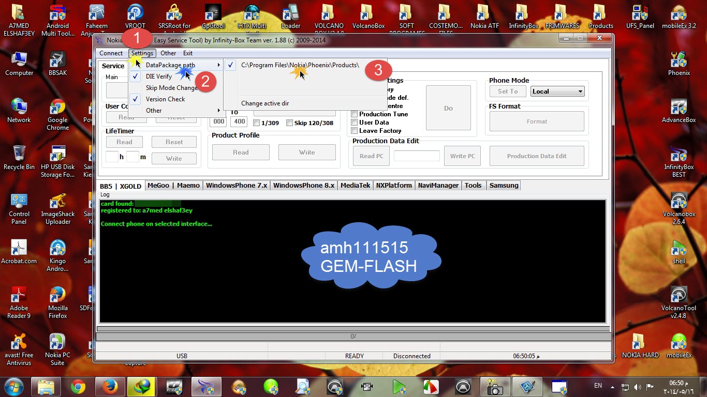This screenshot has width=707, height=397.
Task: Show hidden system tray icons
Action: click(x=613, y=387)
